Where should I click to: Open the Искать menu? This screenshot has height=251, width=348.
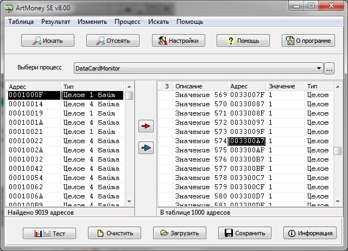[159, 22]
